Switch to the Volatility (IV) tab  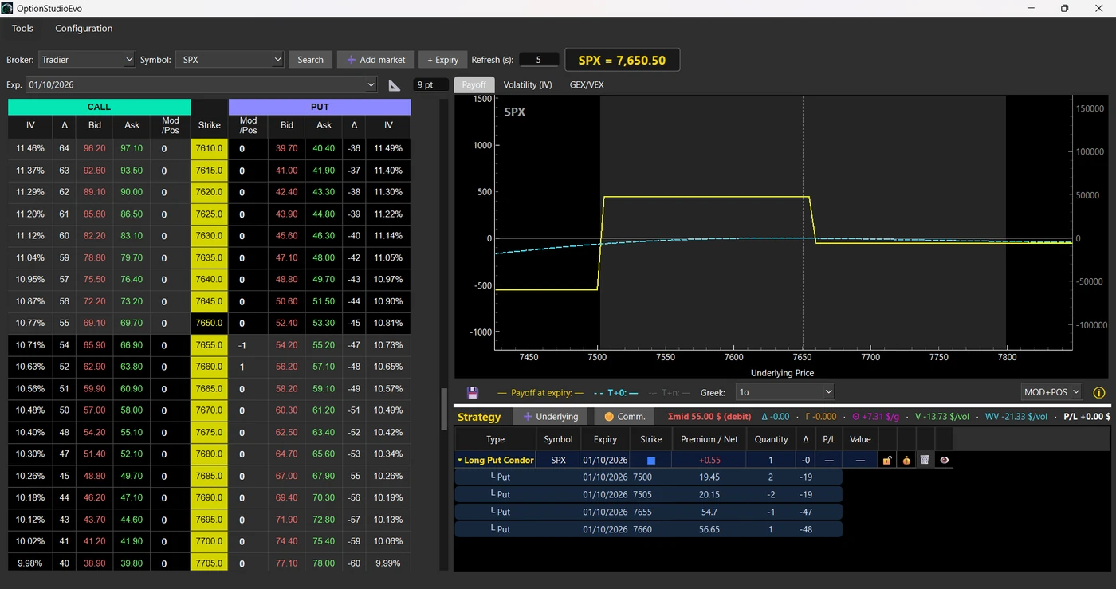[x=528, y=84]
